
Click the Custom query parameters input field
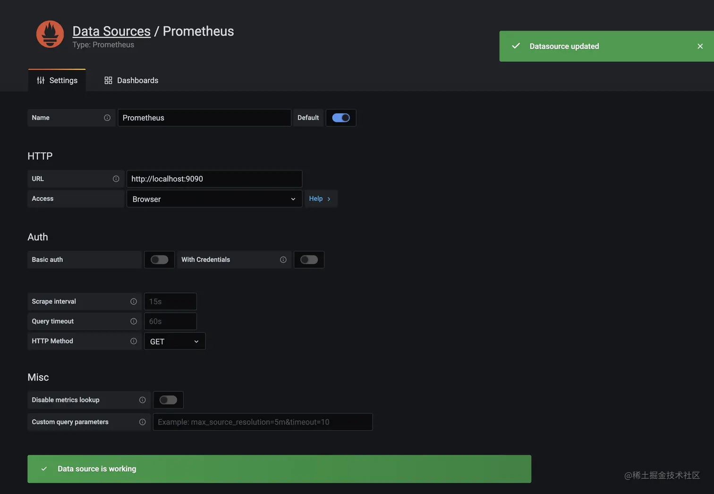coord(263,422)
